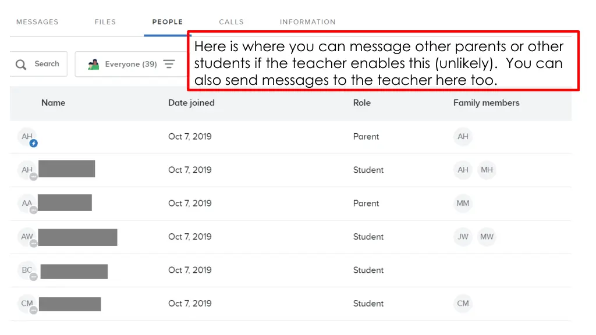Sort by the Role column header
The width and height of the screenshot is (596, 335).
pyautogui.click(x=362, y=103)
